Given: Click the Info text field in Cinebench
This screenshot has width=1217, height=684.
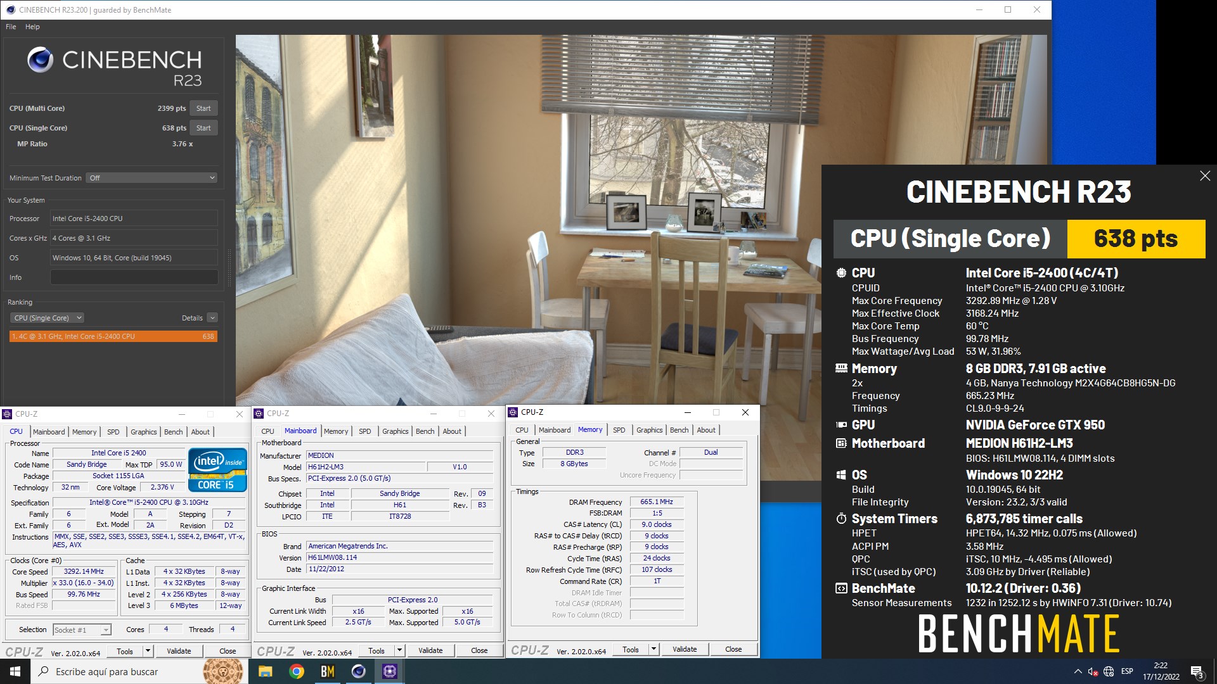Looking at the screenshot, I should pos(134,277).
